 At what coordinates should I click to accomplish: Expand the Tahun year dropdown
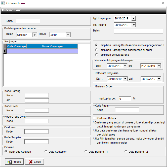[68, 35]
